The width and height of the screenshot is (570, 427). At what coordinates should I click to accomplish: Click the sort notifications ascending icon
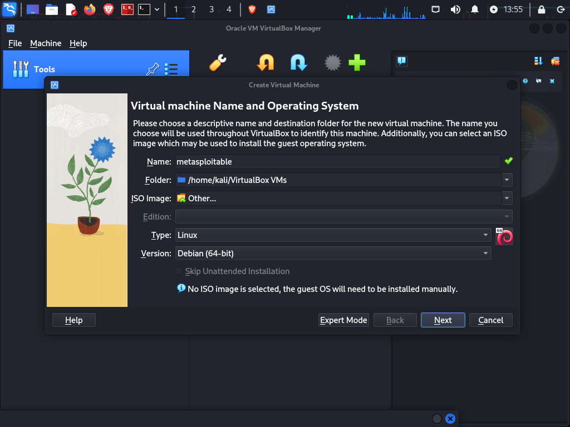538,61
